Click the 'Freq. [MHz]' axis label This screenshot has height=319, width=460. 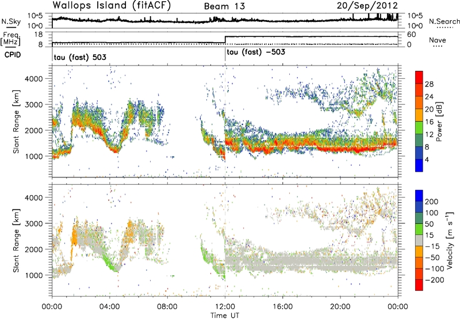coord(11,39)
